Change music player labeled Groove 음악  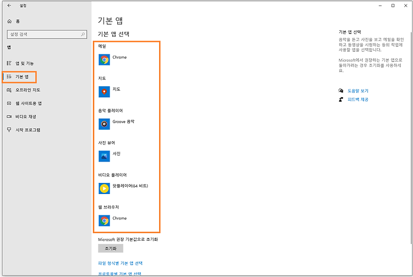click(x=123, y=121)
